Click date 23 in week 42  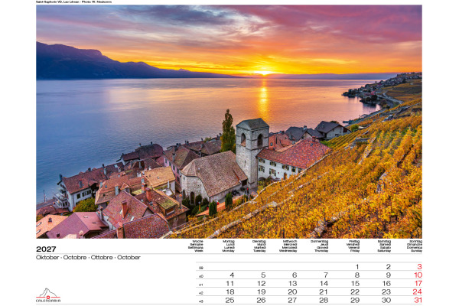(386, 292)
